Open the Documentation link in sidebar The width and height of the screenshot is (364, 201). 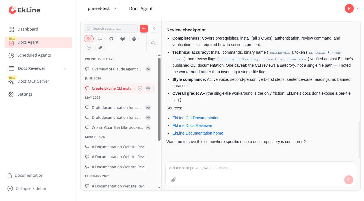pos(25,175)
